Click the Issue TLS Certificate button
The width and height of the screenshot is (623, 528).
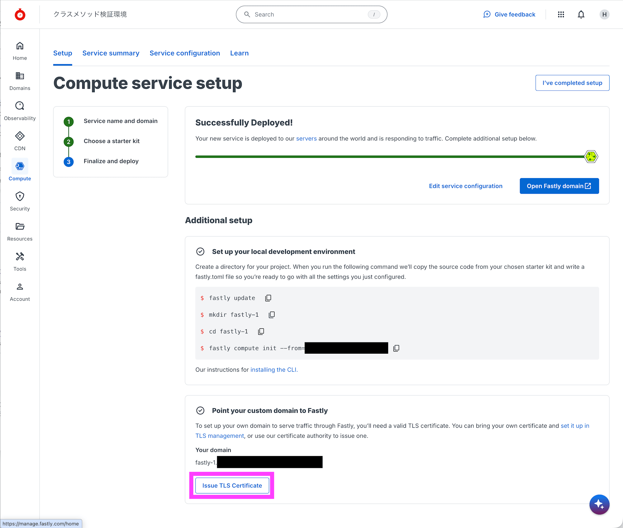(232, 486)
